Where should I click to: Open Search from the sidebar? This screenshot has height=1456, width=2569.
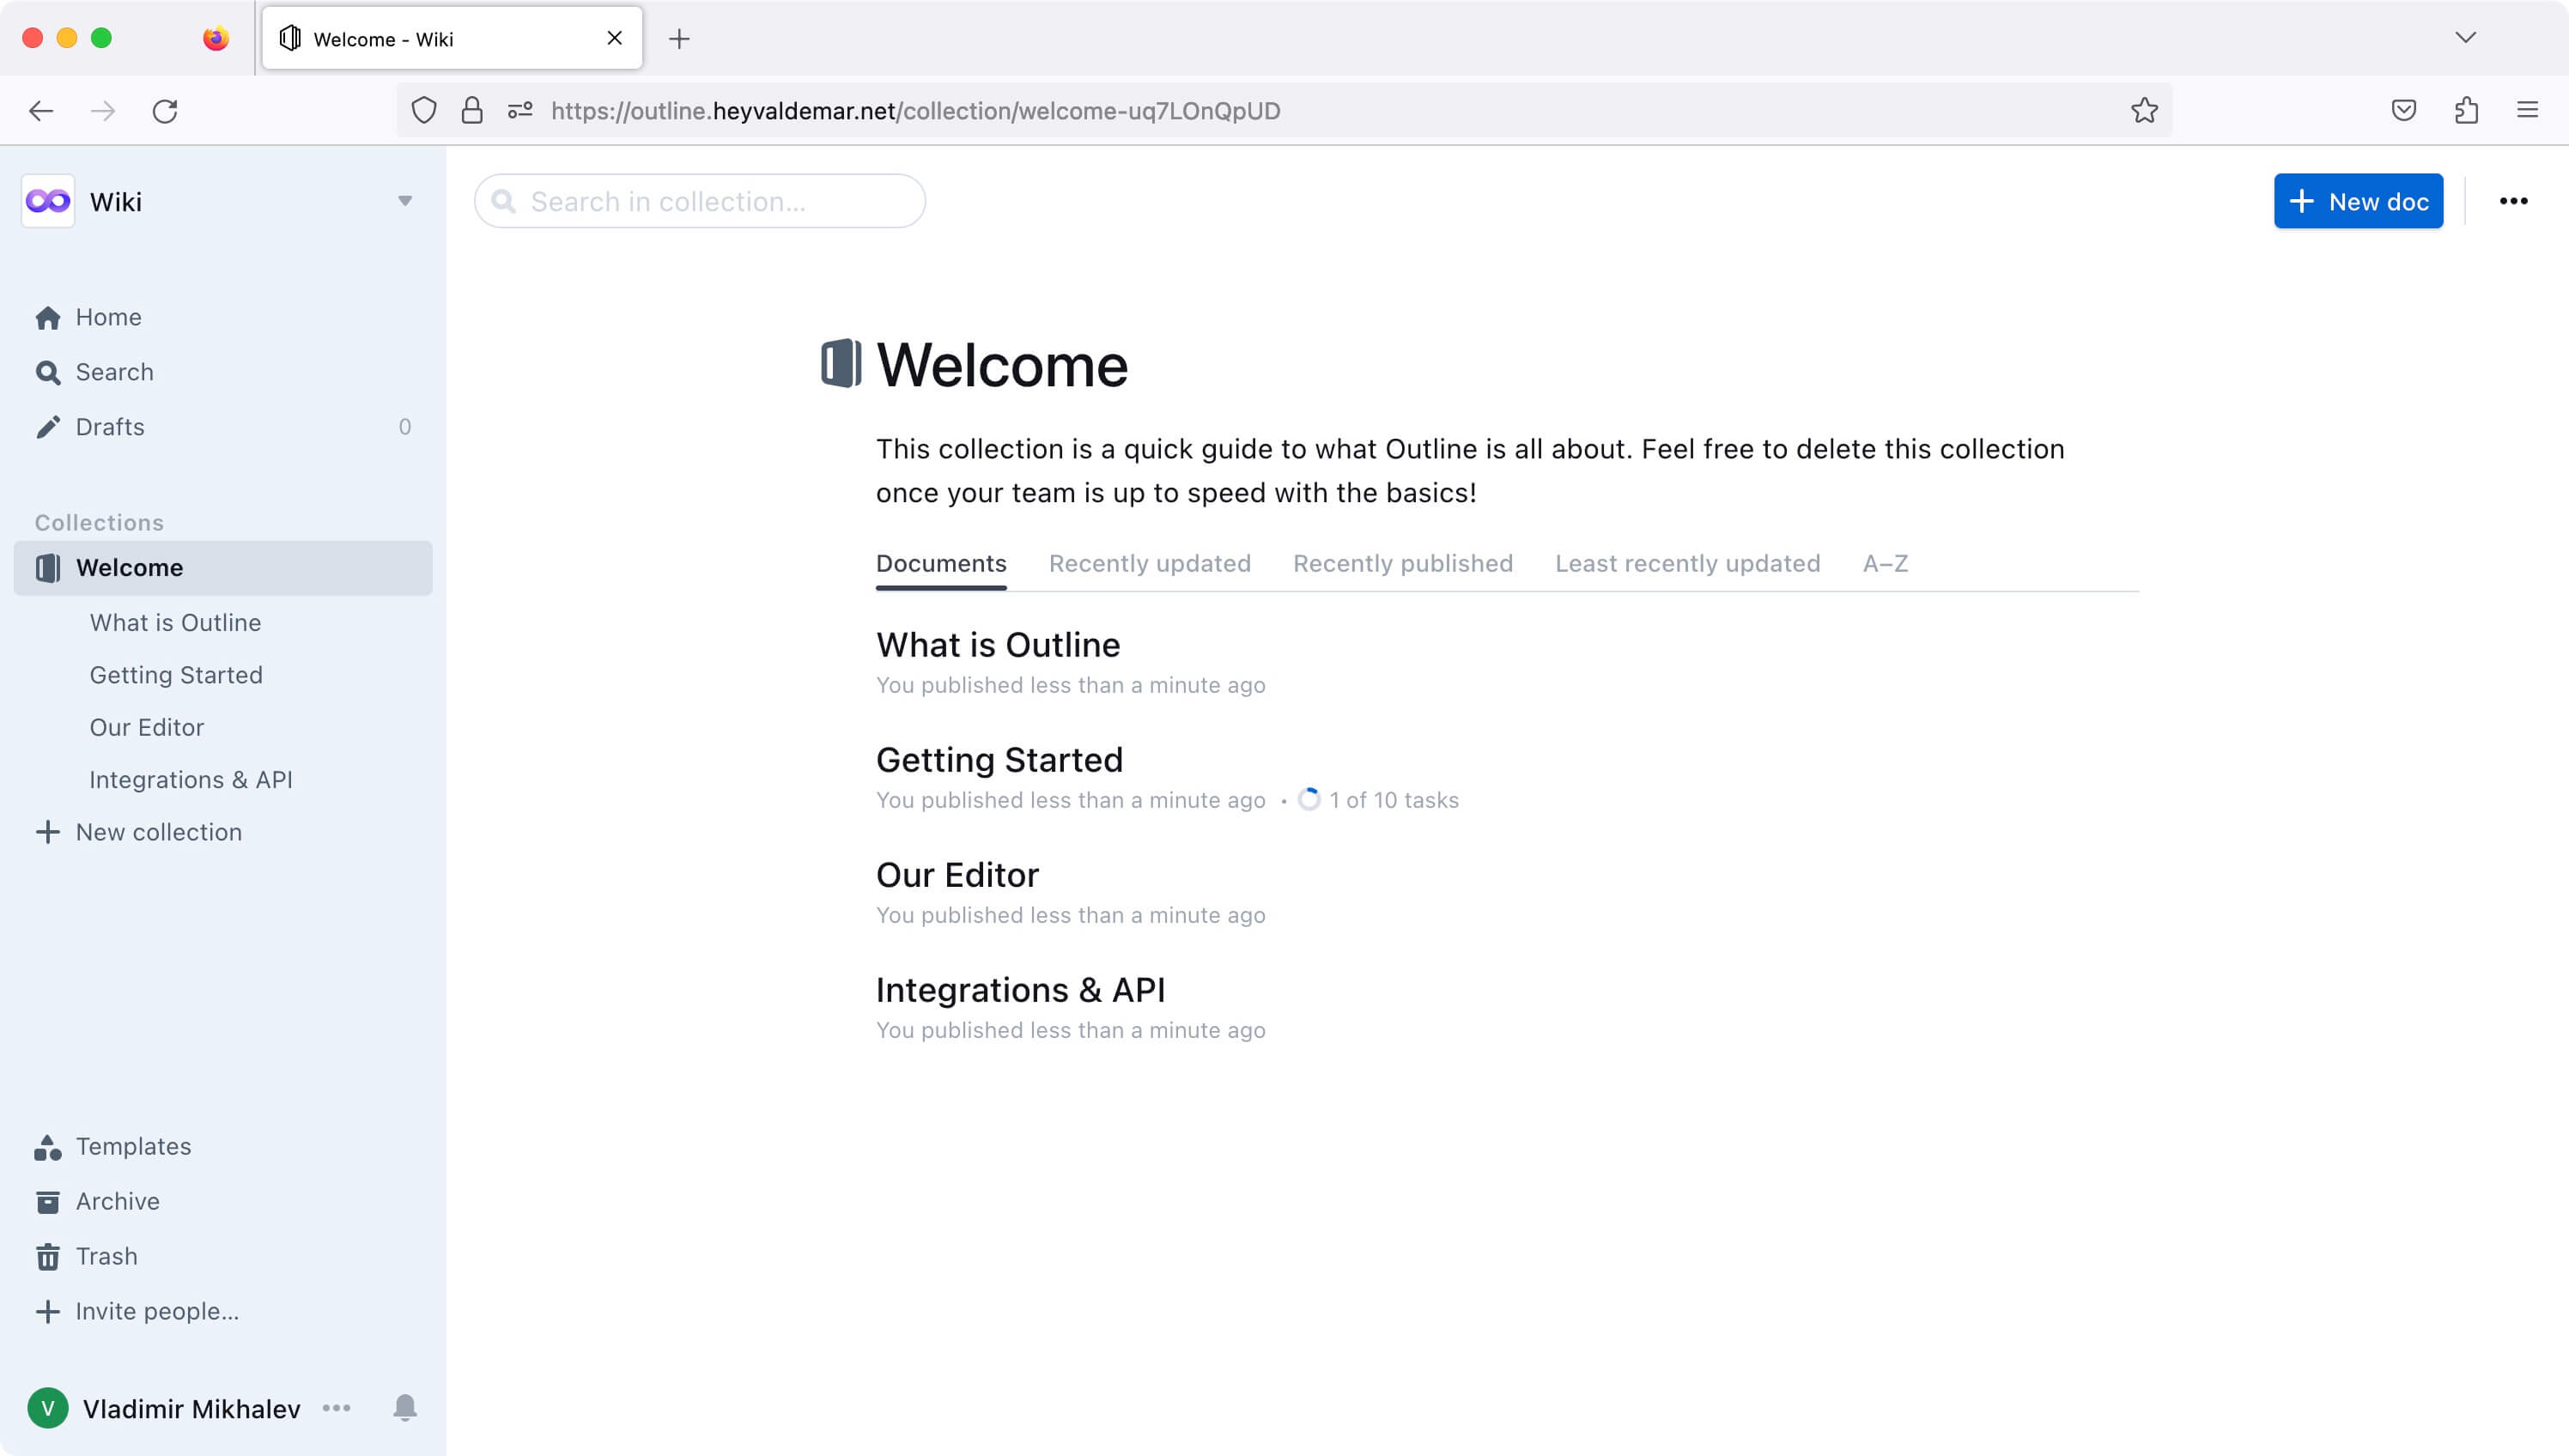click(x=223, y=372)
